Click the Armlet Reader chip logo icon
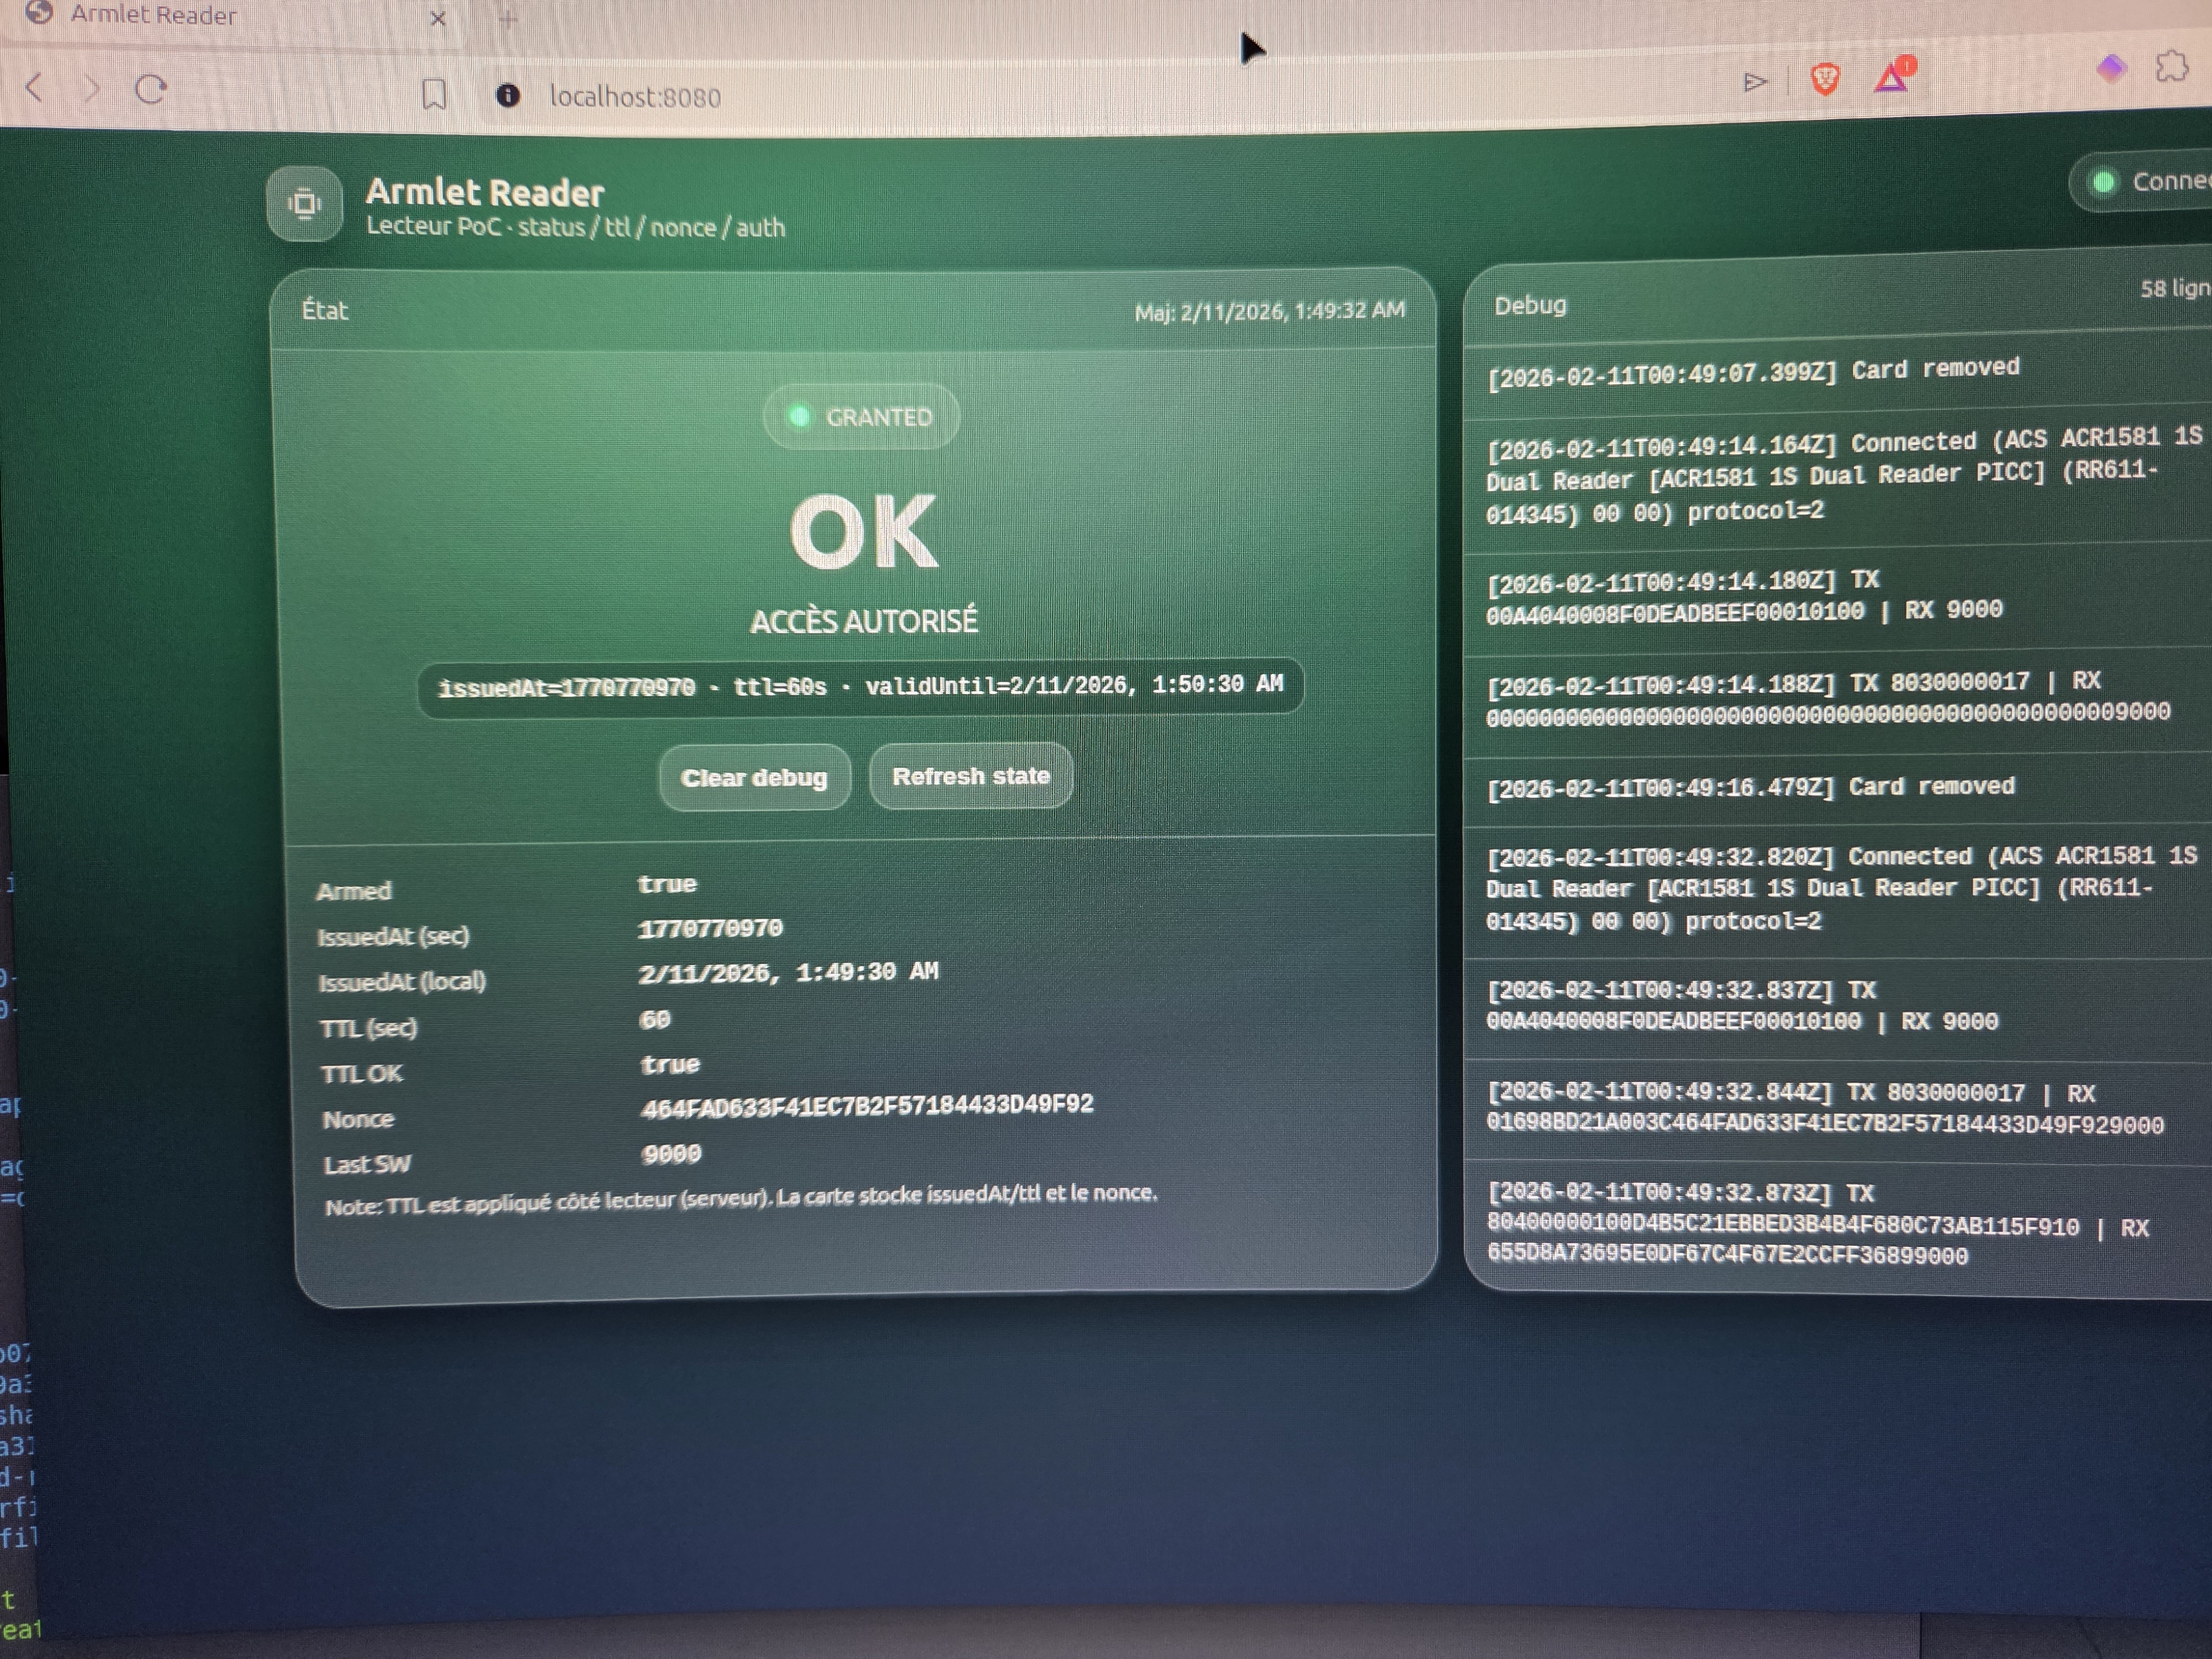The height and width of the screenshot is (1659, 2212). [305, 204]
